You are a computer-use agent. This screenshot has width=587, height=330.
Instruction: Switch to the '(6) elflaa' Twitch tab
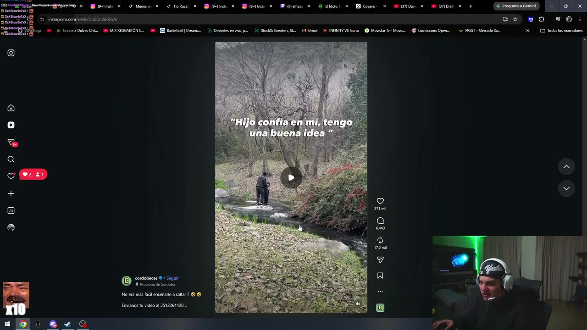click(x=294, y=6)
